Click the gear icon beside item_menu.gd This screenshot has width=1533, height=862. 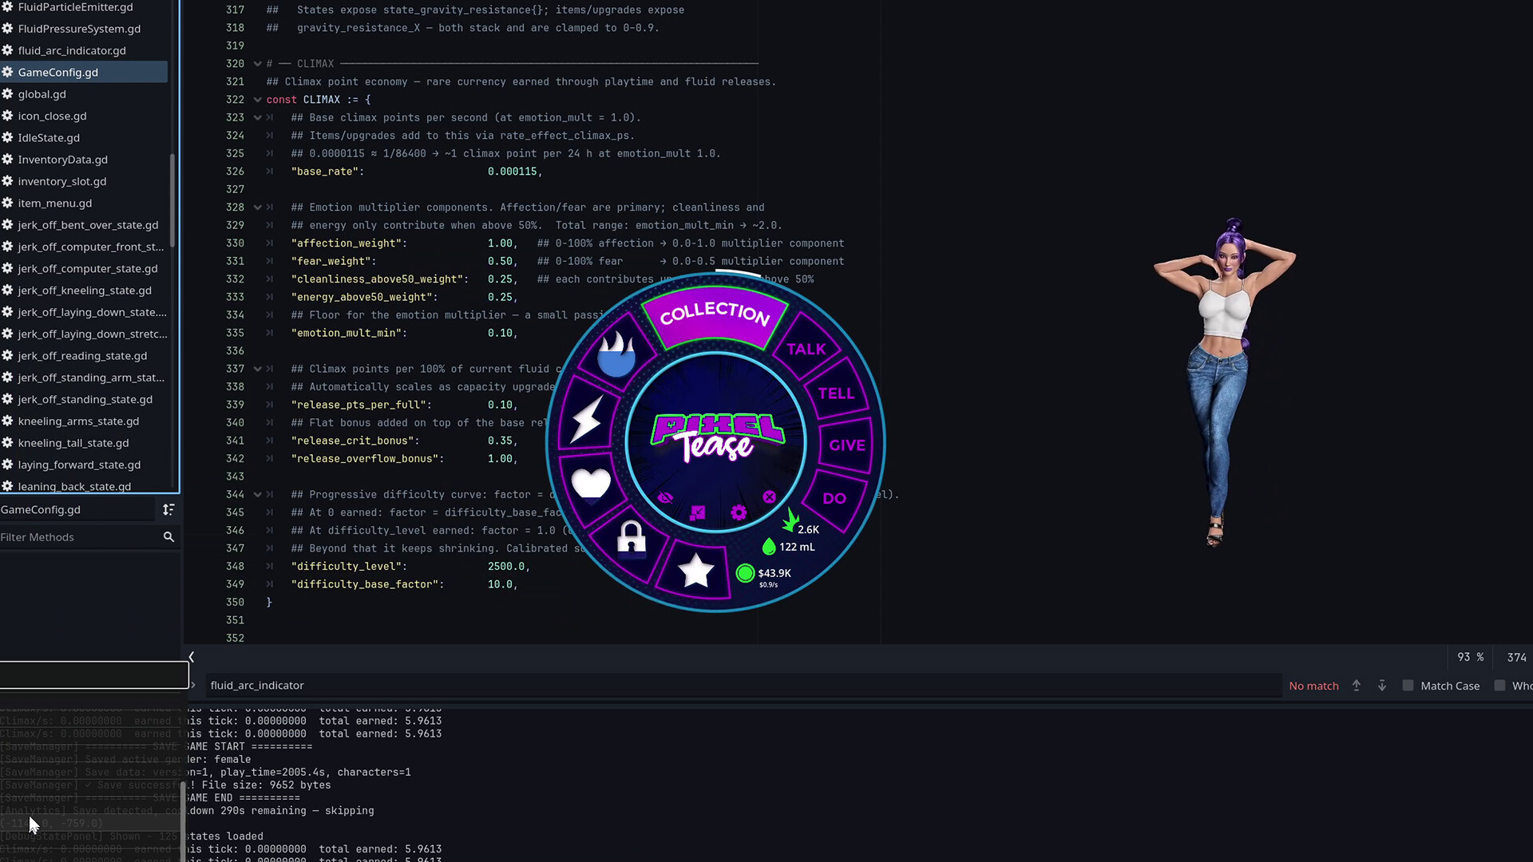click(7, 203)
